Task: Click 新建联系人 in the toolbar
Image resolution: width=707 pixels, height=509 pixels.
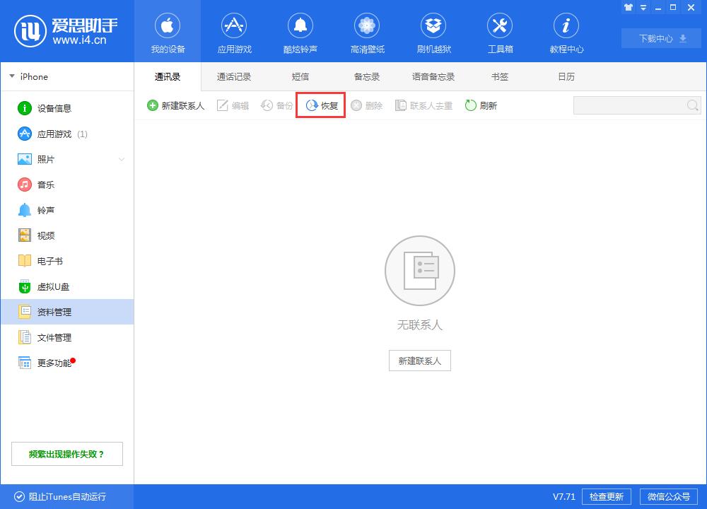Action: click(x=176, y=105)
